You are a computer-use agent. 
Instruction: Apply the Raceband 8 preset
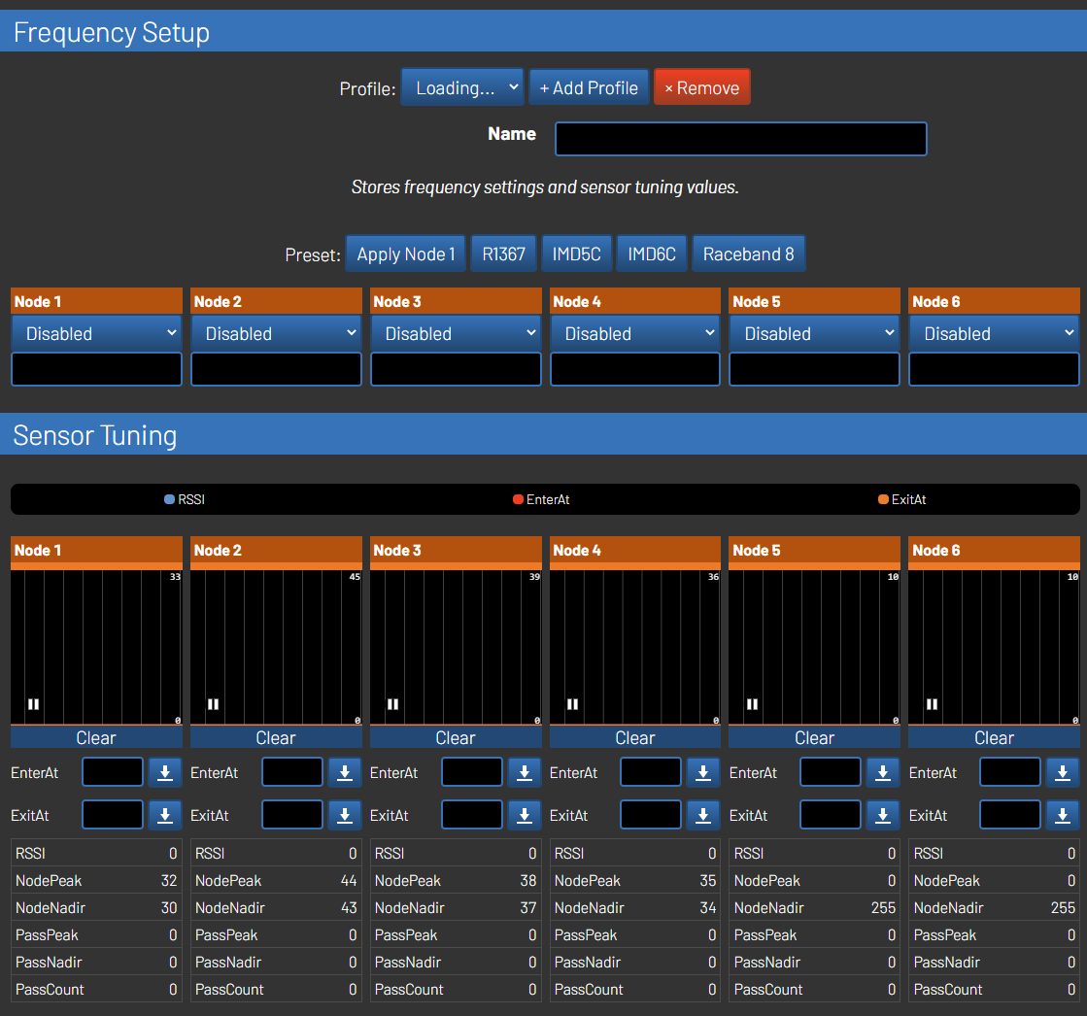click(748, 254)
